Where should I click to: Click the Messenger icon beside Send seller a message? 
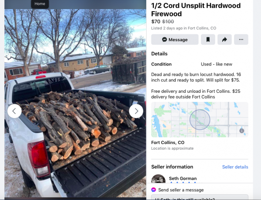point(154,190)
